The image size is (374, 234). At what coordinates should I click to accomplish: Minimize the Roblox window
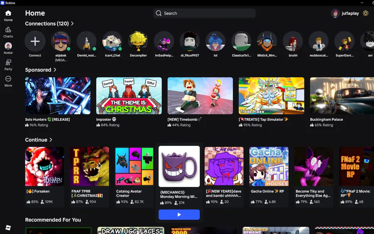362,3
